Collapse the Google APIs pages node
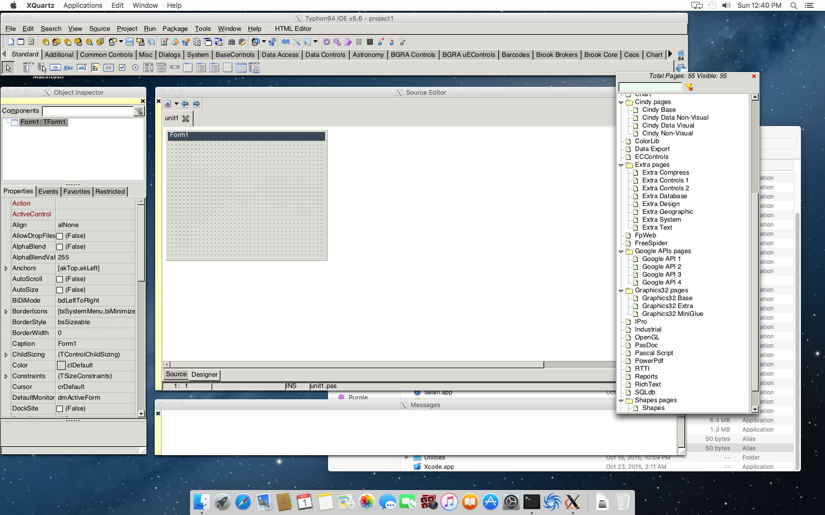Screen dimensions: 825x515 point(621,252)
